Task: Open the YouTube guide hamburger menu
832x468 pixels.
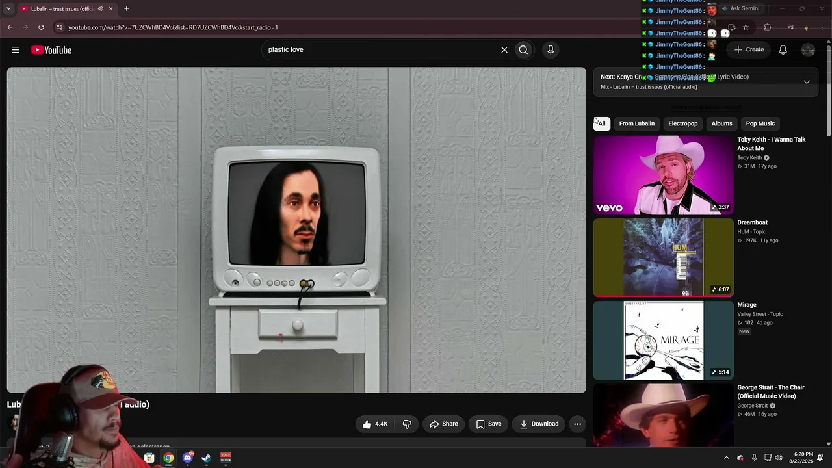Action: [16, 50]
